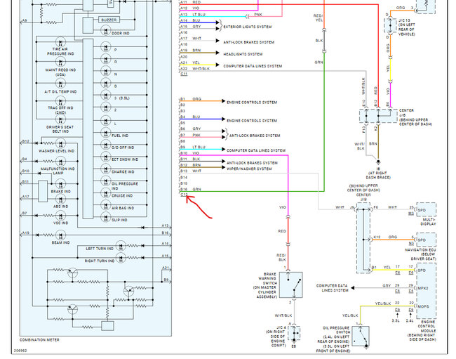Select the EXTERIOR LIGHTS SYSTEM reference

click(248, 27)
